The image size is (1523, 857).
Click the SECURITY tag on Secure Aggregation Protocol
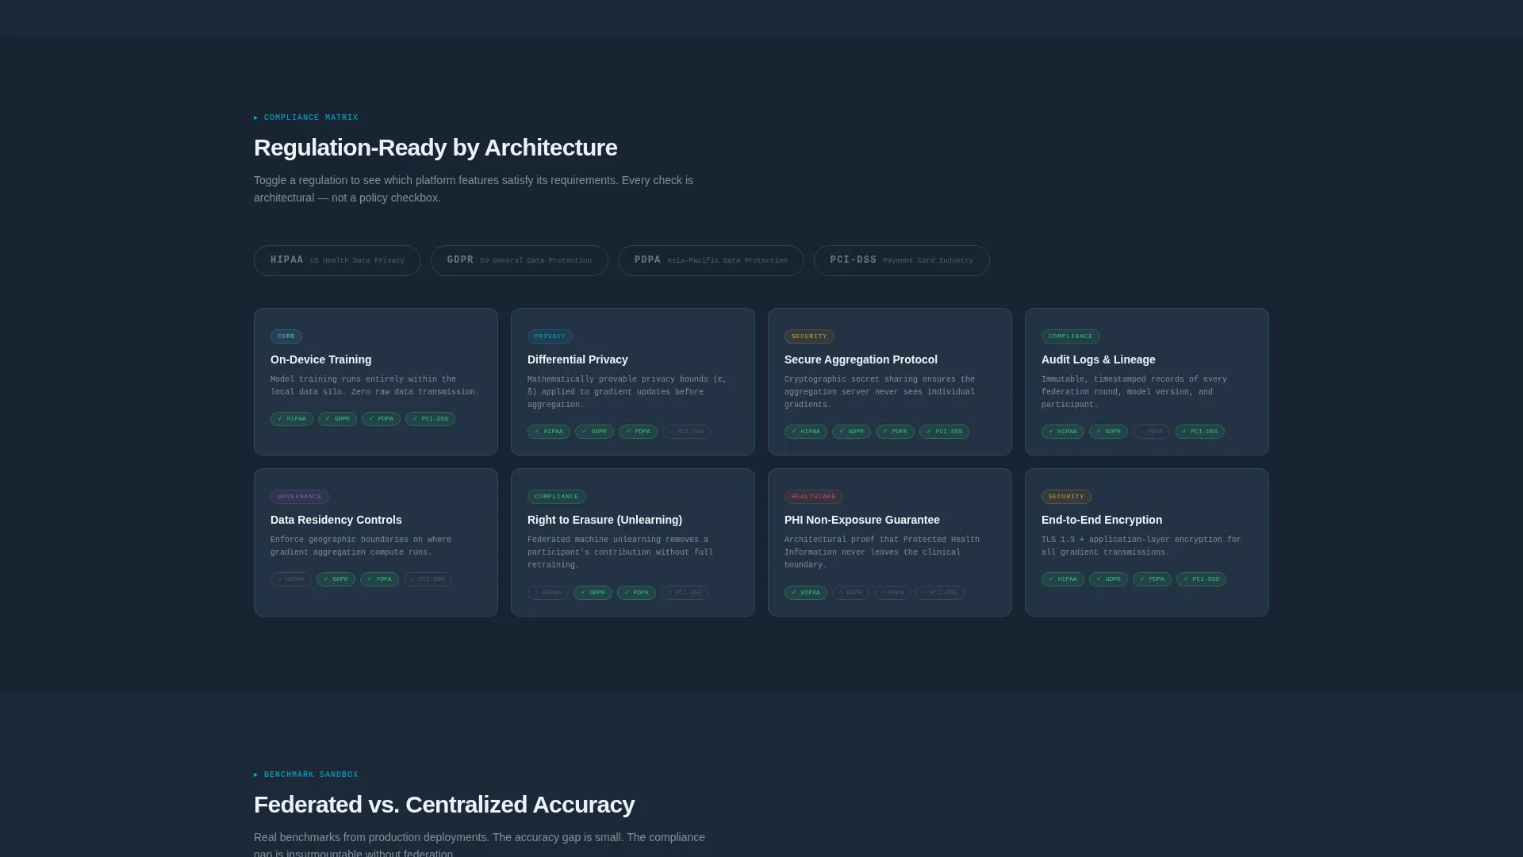[809, 336]
